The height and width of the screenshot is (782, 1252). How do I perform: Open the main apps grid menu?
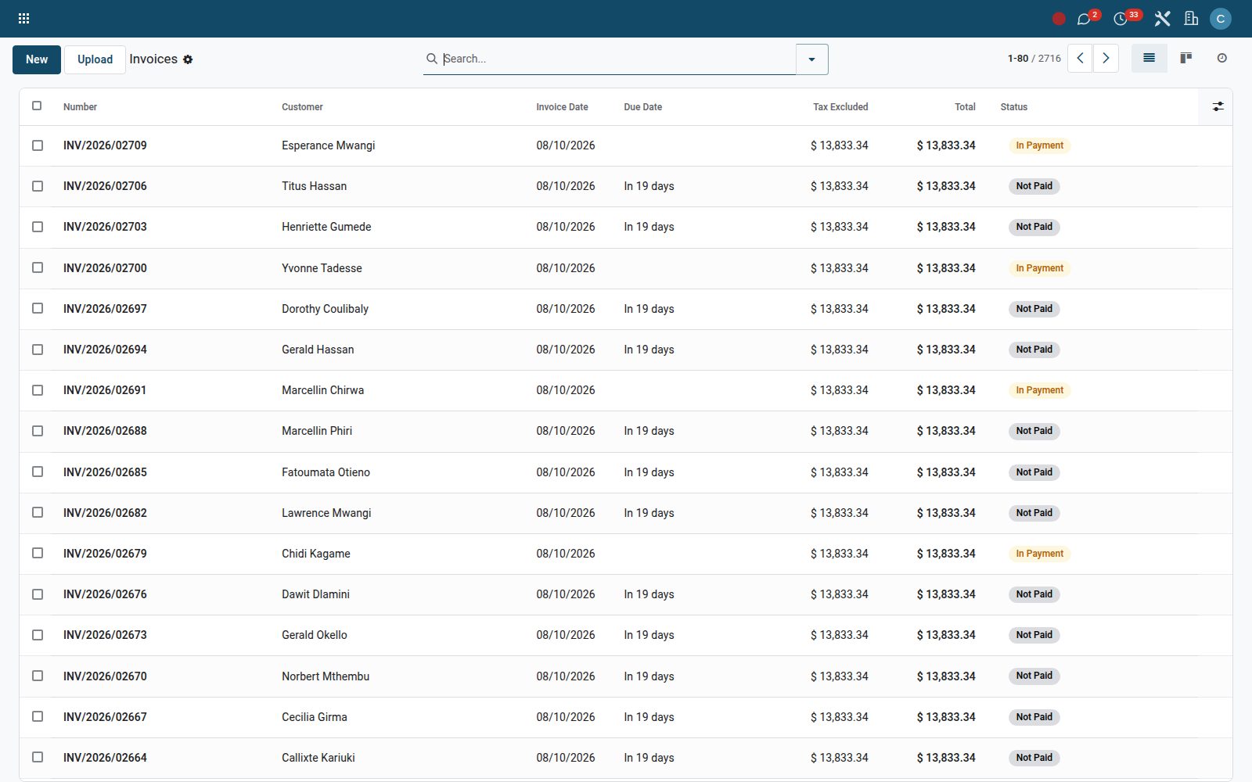[x=23, y=19]
